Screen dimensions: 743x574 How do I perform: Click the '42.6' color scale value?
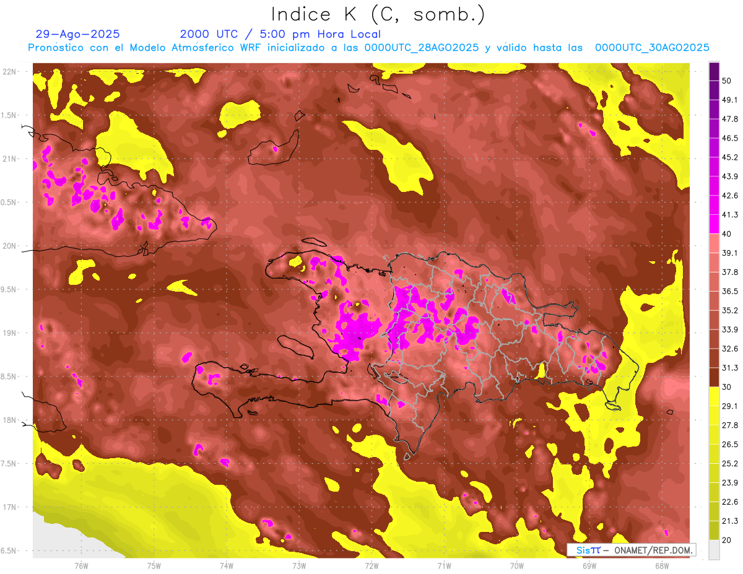[730, 196]
